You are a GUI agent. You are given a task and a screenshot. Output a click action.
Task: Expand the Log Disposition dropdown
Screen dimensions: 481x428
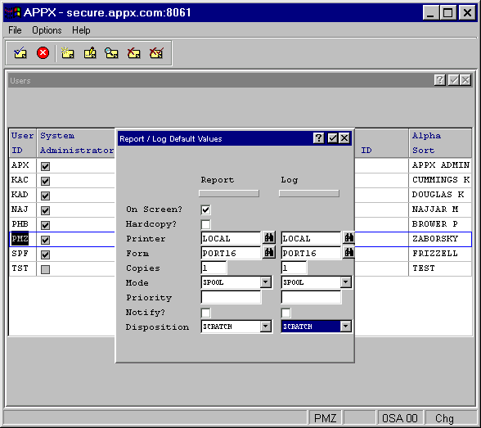point(346,327)
